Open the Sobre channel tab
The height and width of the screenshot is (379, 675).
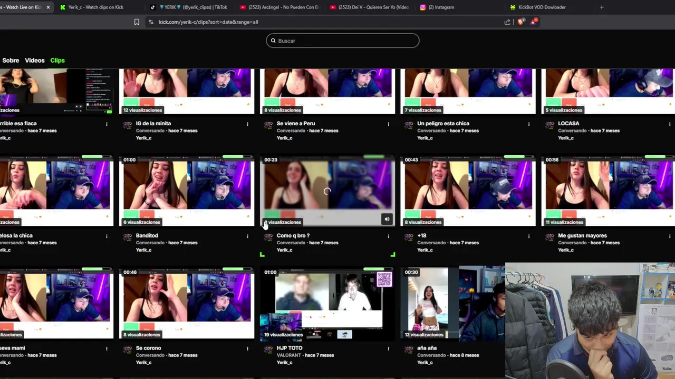(11, 61)
